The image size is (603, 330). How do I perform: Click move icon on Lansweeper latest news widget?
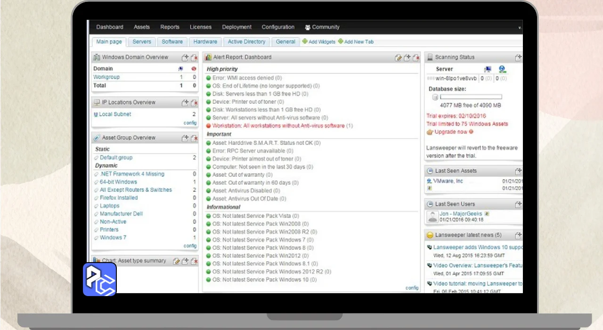519,235
